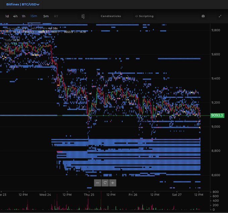Click the code brackets icon beside Scripting
Viewport: 228px width, 213px height.
[136, 16]
